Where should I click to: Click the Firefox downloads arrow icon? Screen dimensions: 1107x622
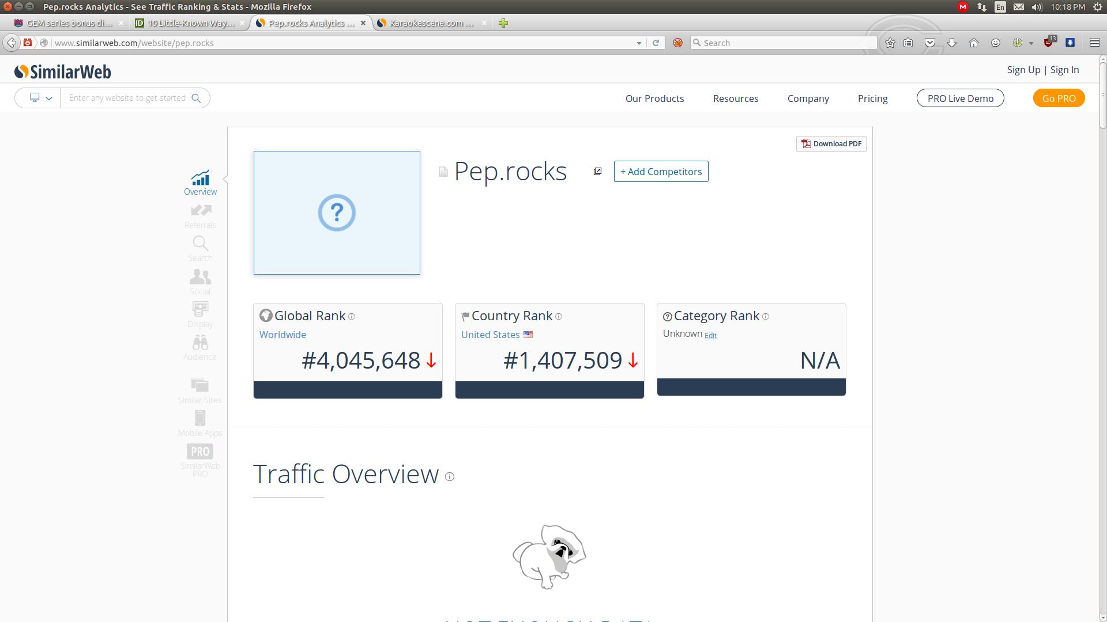(x=952, y=43)
